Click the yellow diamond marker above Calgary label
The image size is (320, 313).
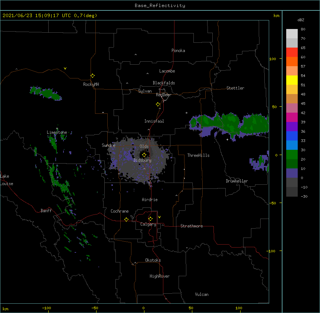[x=150, y=219]
